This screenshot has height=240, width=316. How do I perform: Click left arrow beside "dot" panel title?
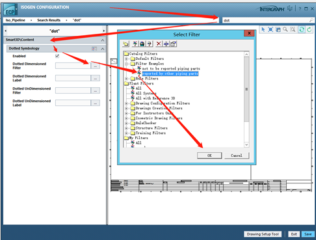point(6,31)
